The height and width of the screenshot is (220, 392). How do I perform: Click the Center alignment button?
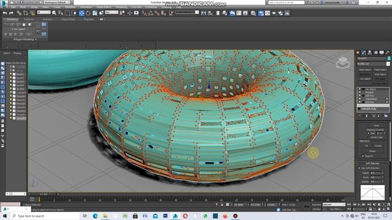[378, 145]
